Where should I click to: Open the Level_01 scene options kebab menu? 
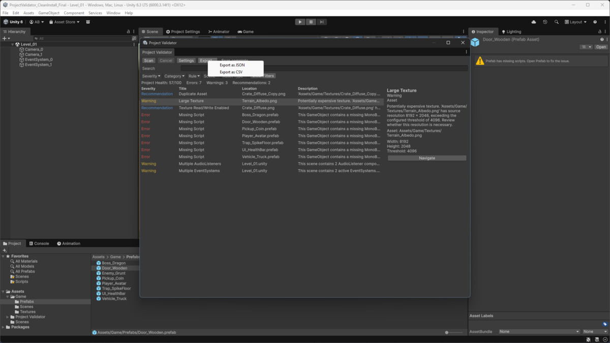tap(134, 44)
